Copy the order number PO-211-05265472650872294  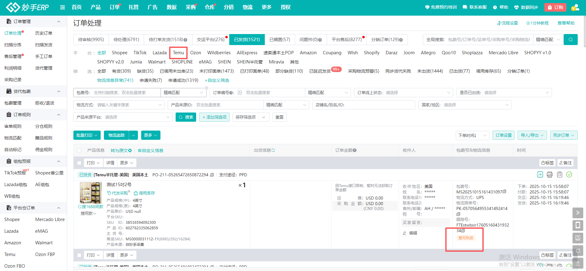click(x=212, y=175)
